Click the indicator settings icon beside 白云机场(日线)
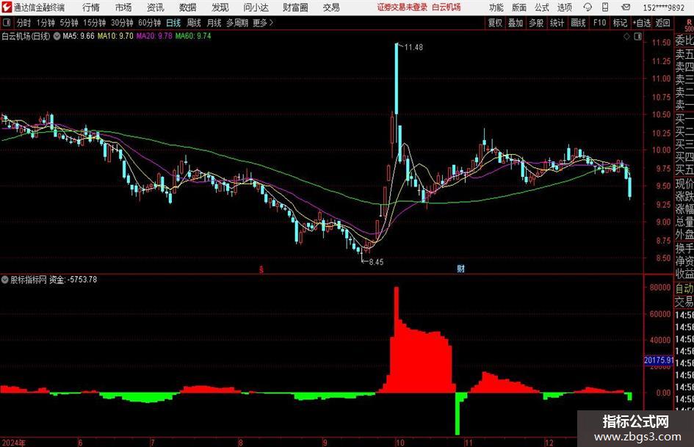Screen dimensions: 694x447 click(x=57, y=36)
